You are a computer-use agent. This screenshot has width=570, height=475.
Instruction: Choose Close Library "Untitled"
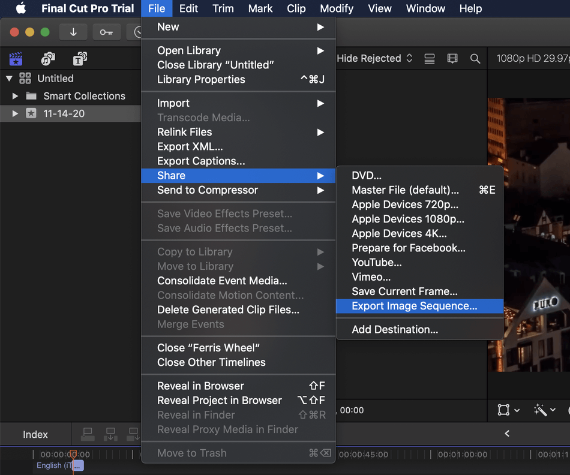coord(238,65)
